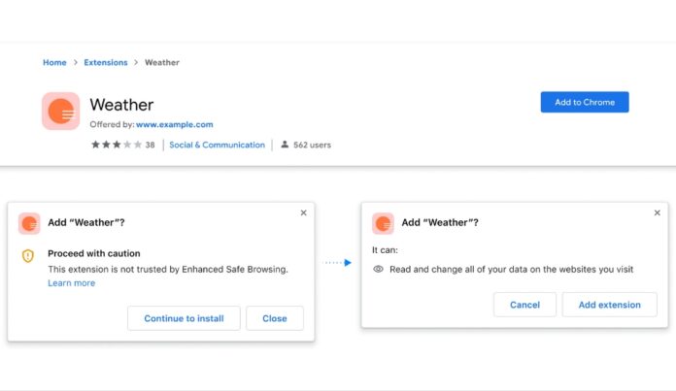Image resolution: width=676 pixels, height=391 pixels.
Task: Click the 562 users text
Action: pyautogui.click(x=312, y=146)
